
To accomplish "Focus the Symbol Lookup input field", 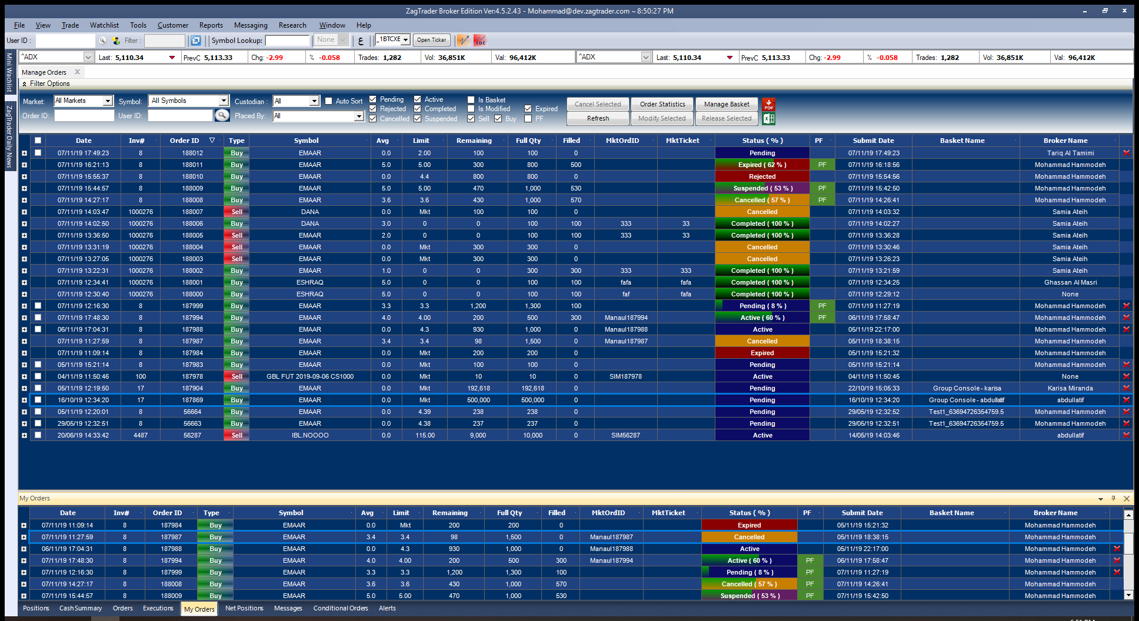I will [287, 41].
